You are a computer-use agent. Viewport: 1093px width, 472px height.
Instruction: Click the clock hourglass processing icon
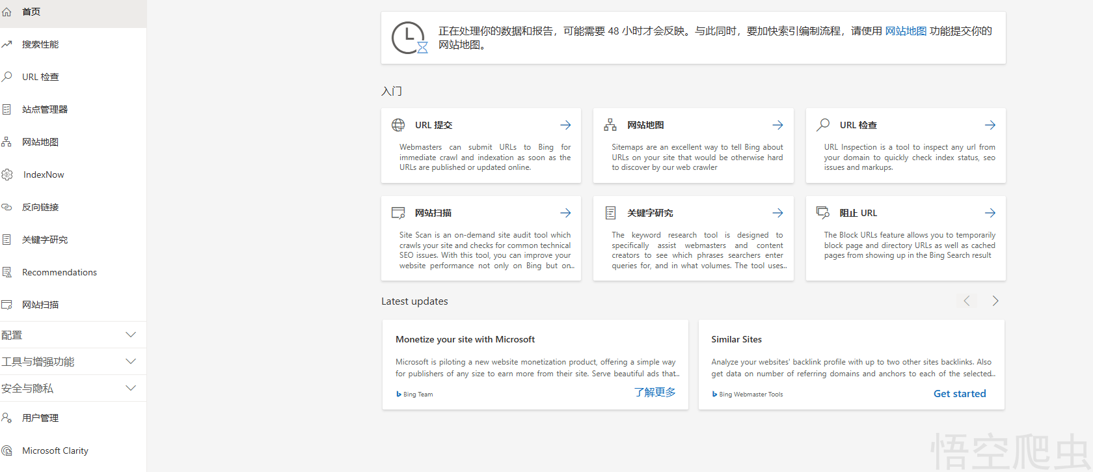tap(409, 38)
